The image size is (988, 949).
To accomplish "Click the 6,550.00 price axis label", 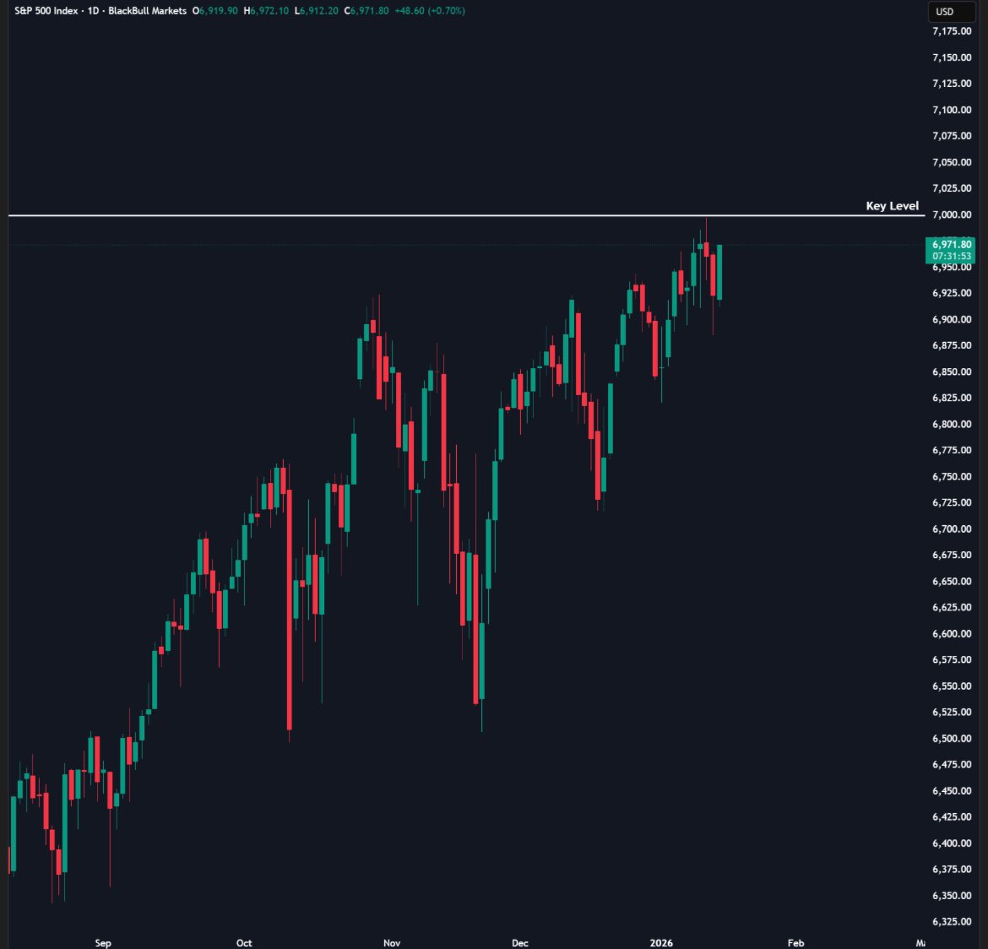I will 952,686.
